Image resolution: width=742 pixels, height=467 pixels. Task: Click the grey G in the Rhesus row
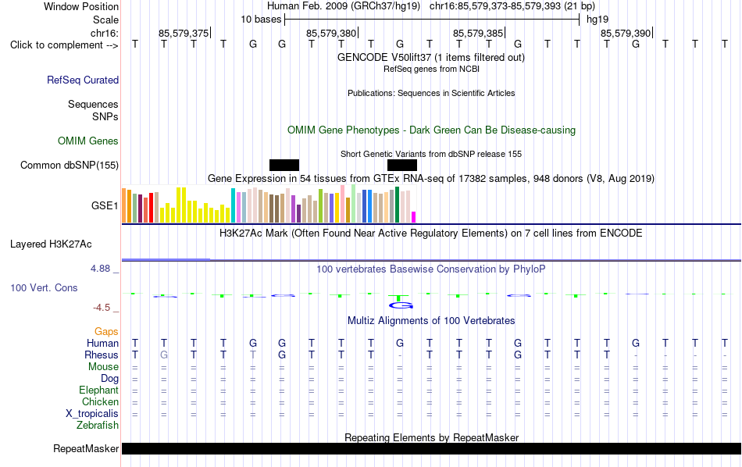tap(164, 355)
